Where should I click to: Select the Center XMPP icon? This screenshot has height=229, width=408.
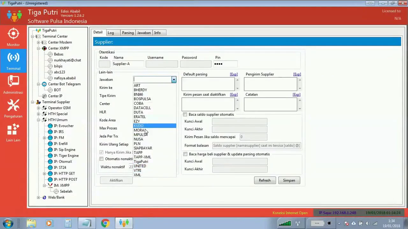(44, 48)
